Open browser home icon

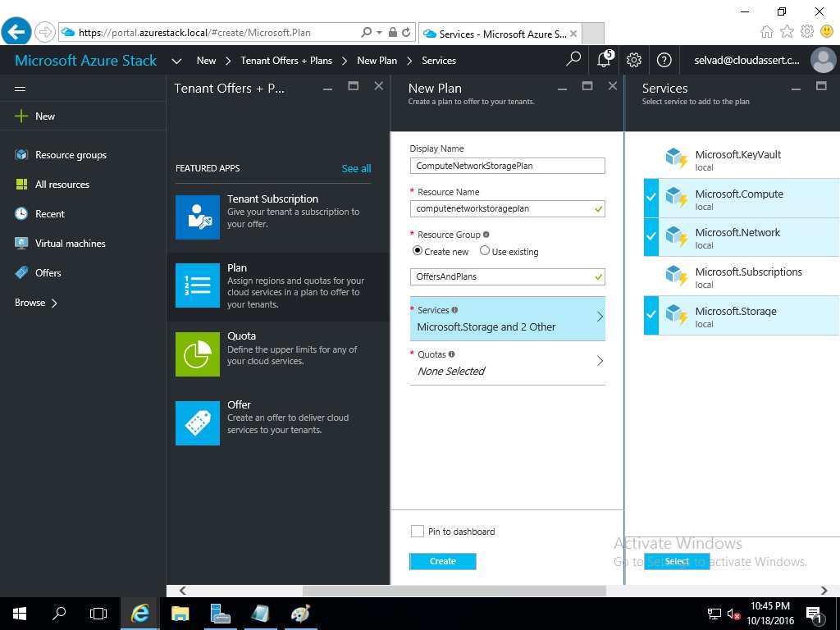coord(767,32)
